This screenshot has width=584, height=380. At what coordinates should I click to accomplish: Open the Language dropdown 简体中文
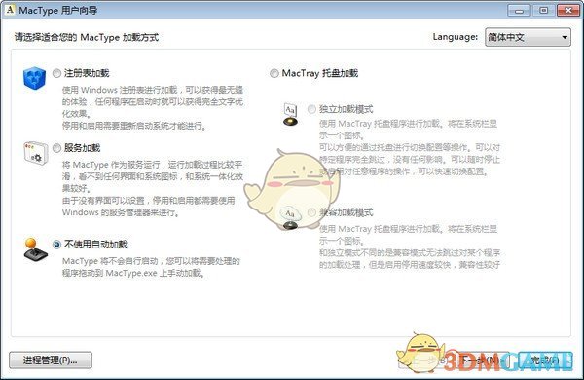(x=528, y=37)
